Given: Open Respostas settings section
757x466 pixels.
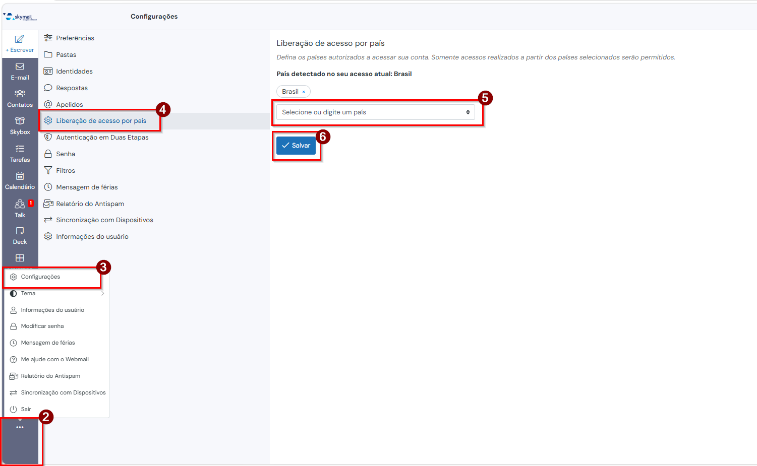Looking at the screenshot, I should coord(154,88).
